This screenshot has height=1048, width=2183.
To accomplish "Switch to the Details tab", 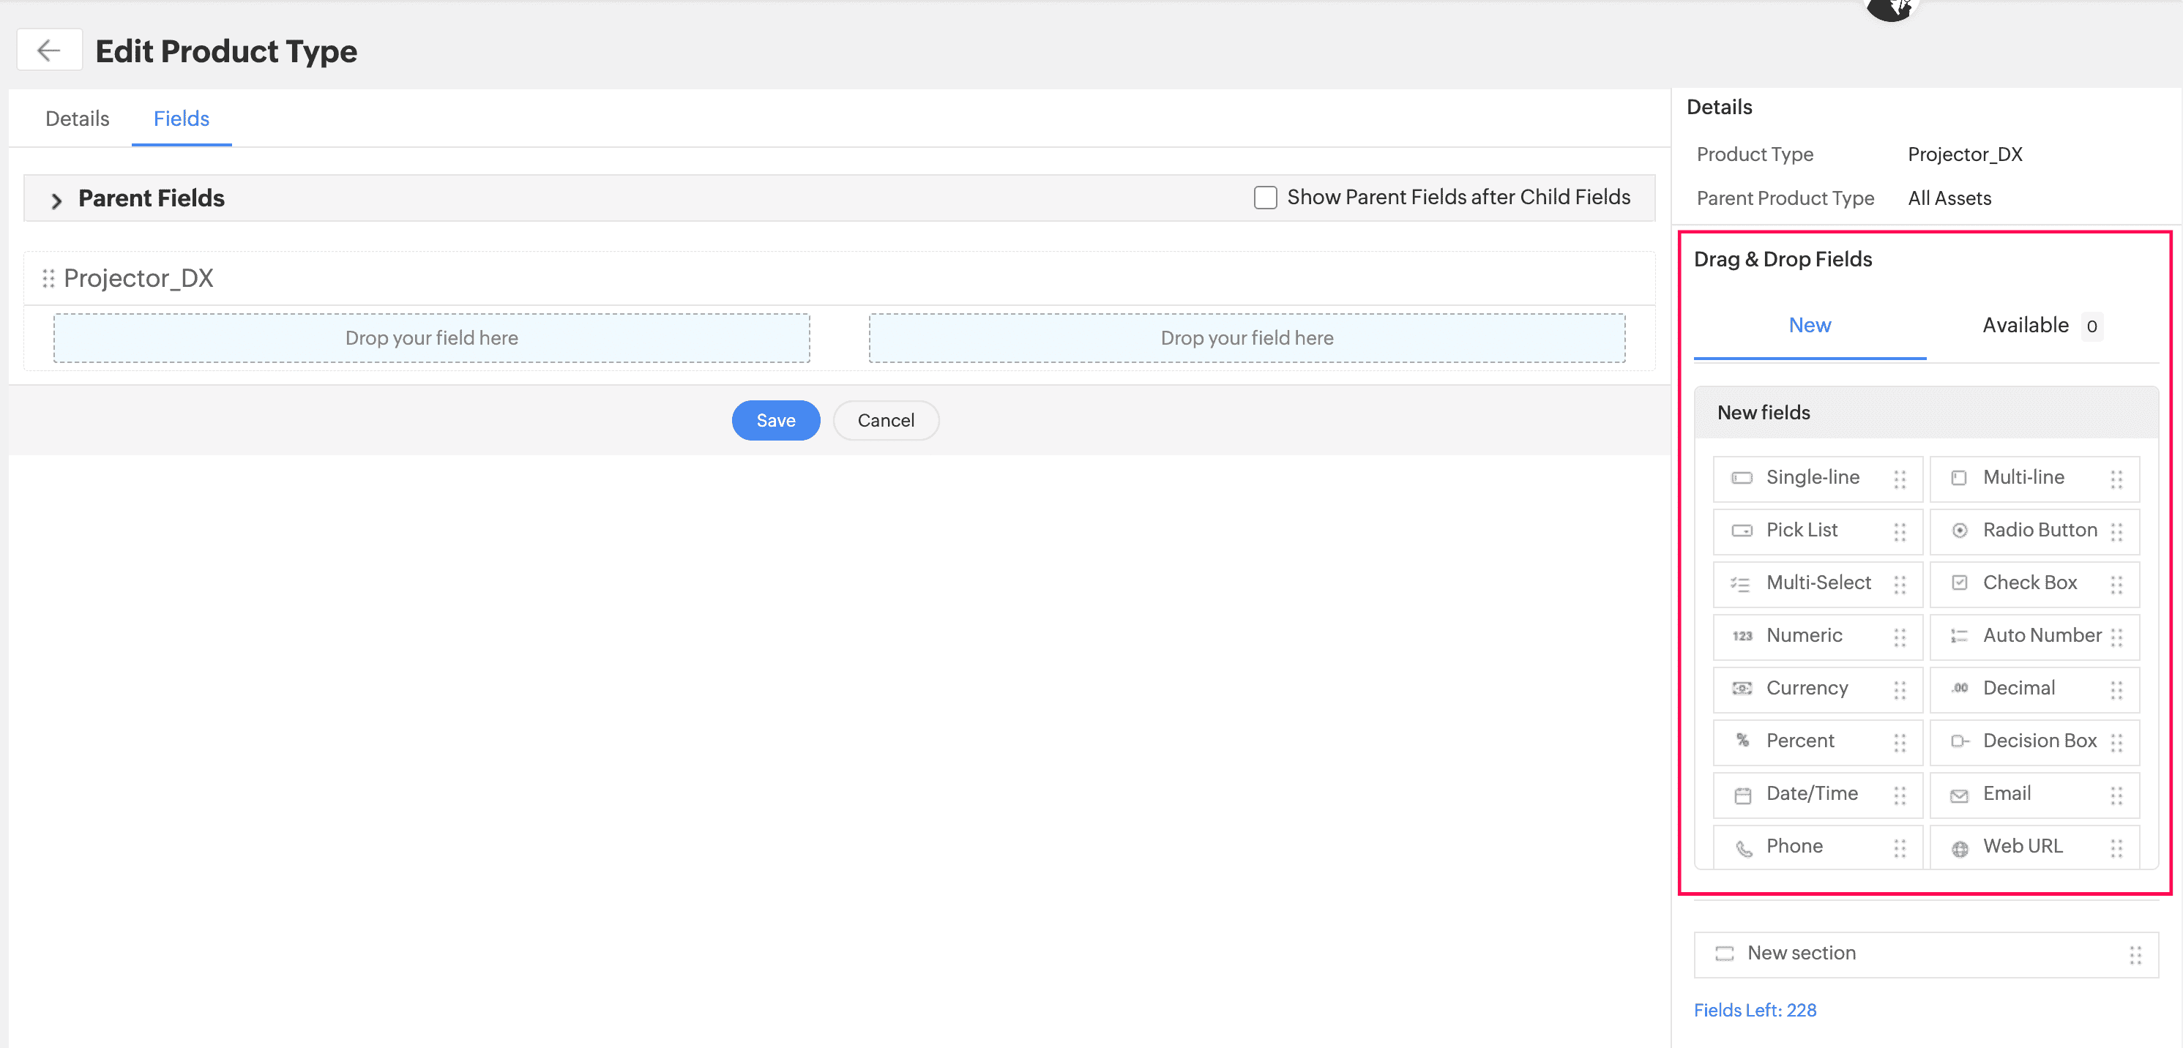I will coord(77,119).
